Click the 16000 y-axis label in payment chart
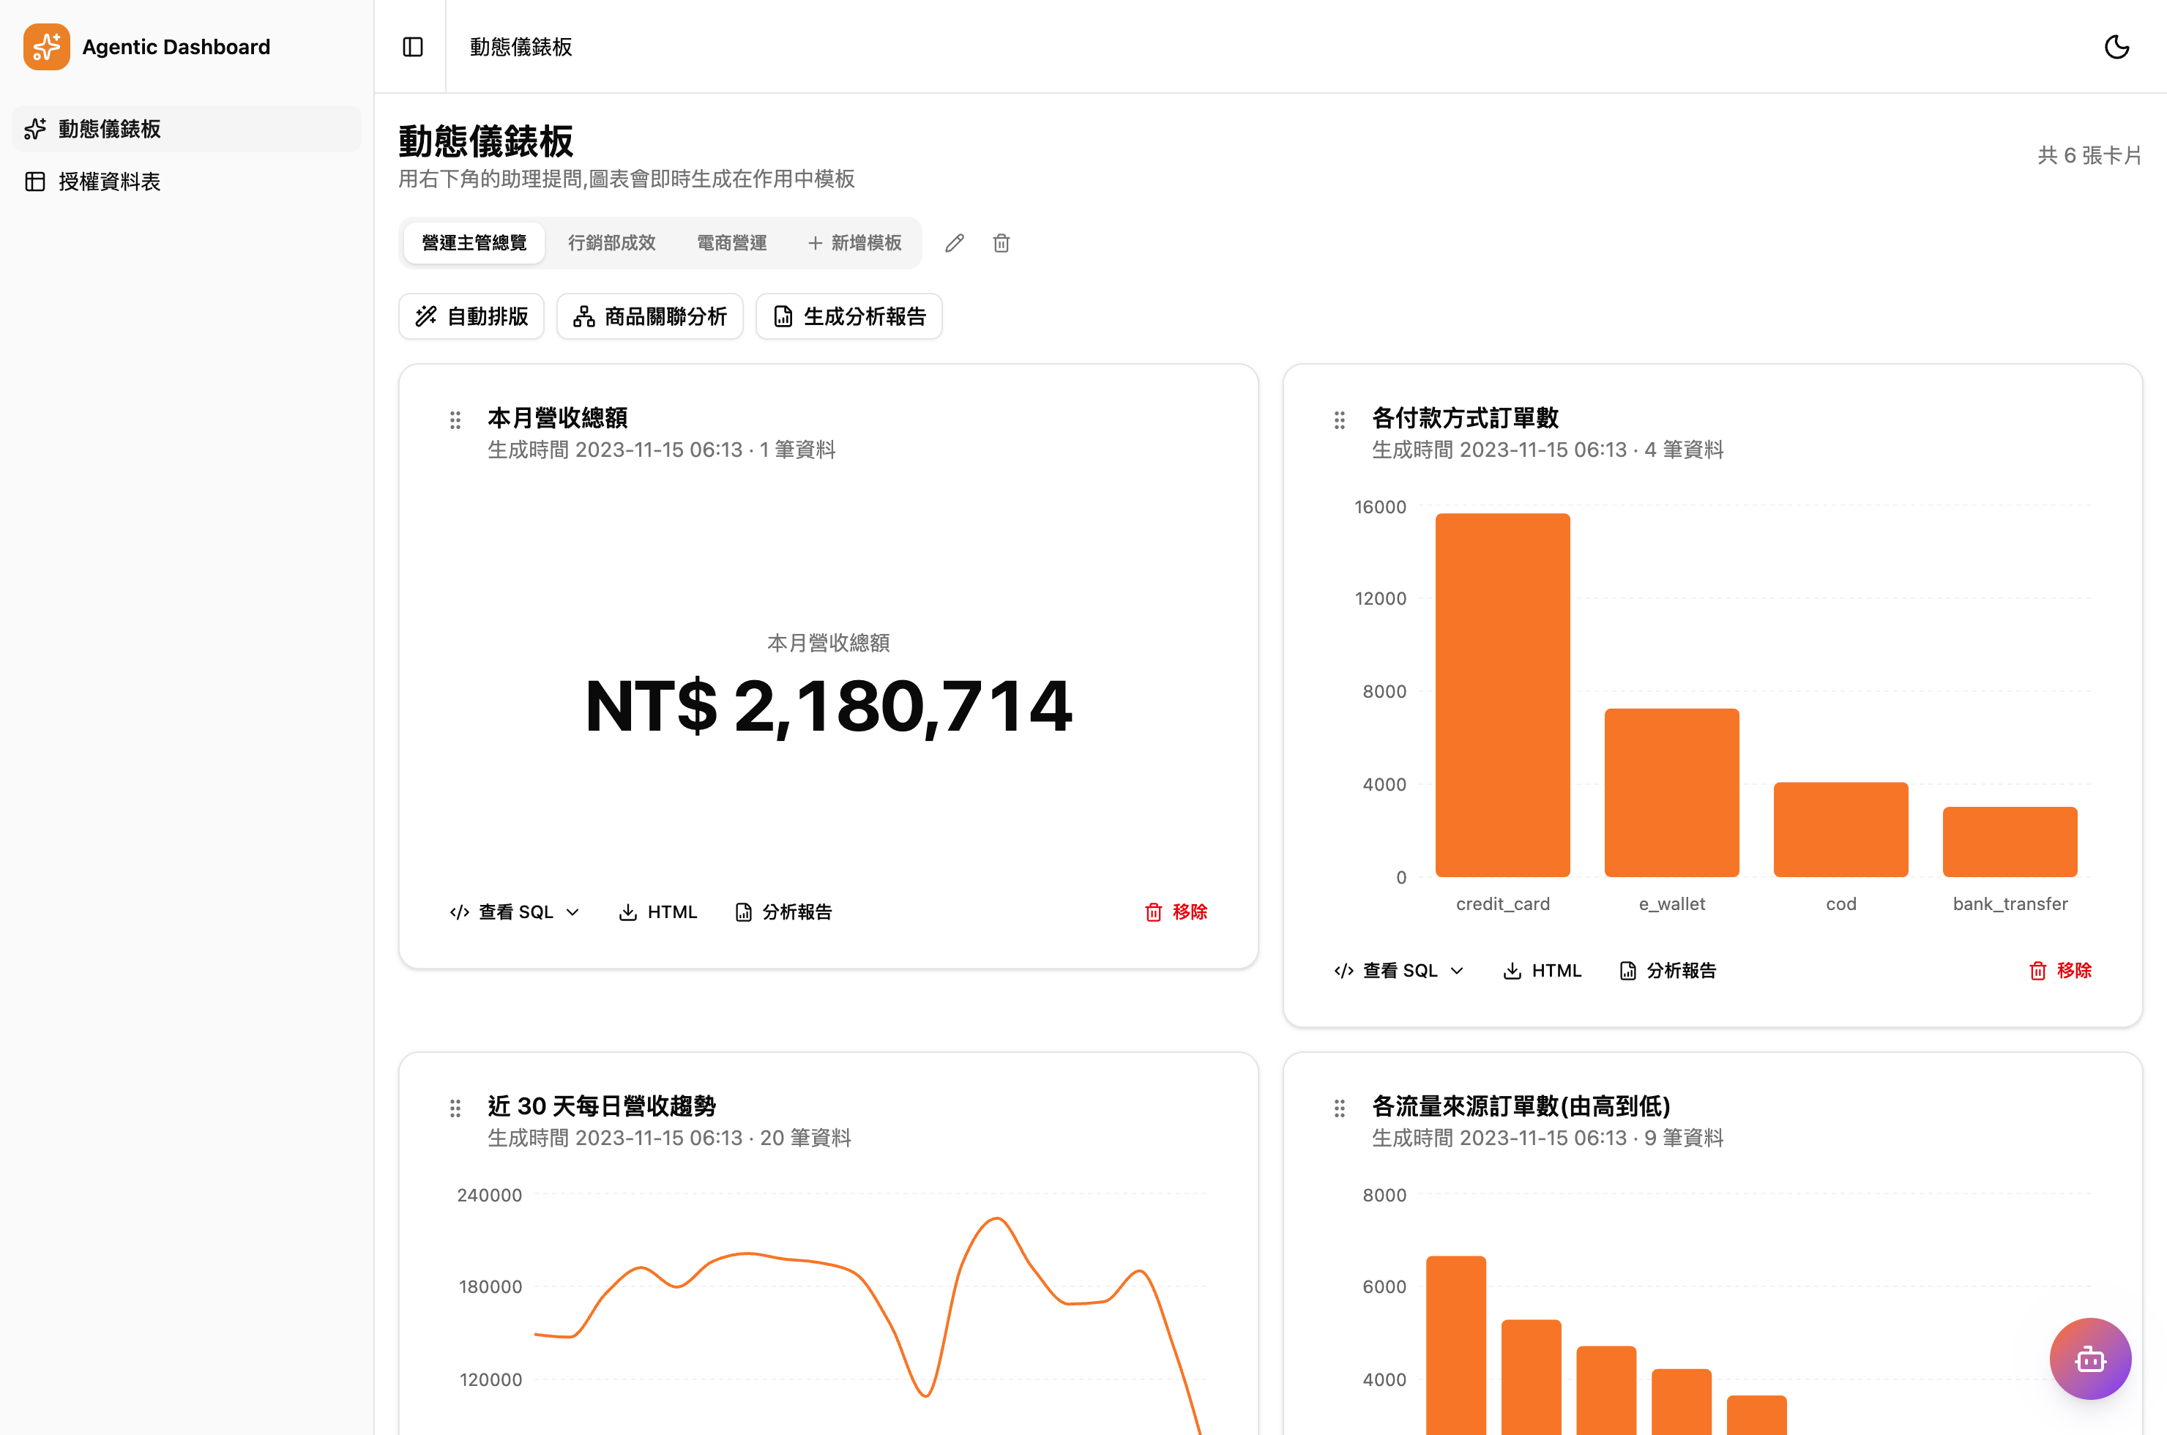Viewport: 2167px width, 1435px height. click(x=1380, y=507)
